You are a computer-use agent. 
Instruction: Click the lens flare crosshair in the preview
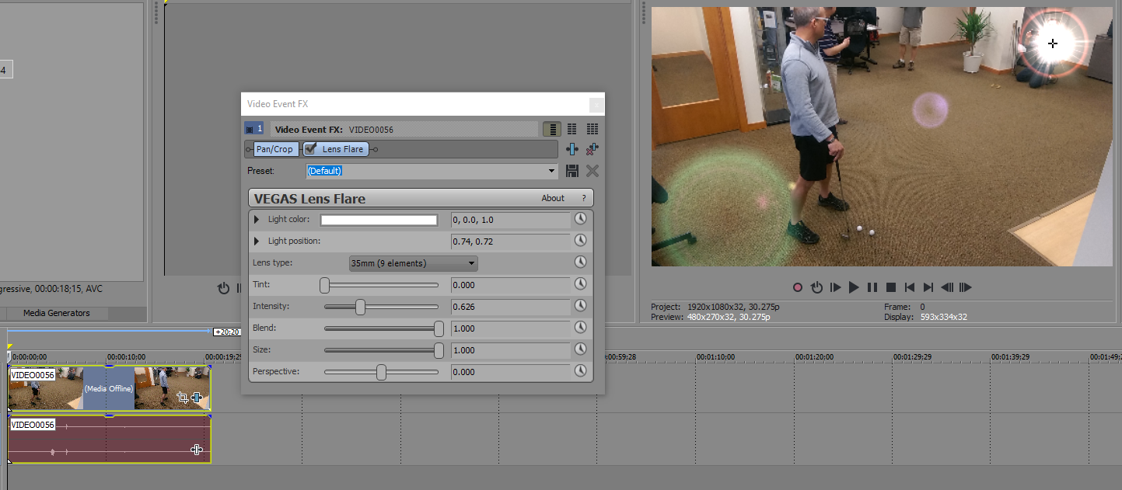pyautogui.click(x=1053, y=43)
